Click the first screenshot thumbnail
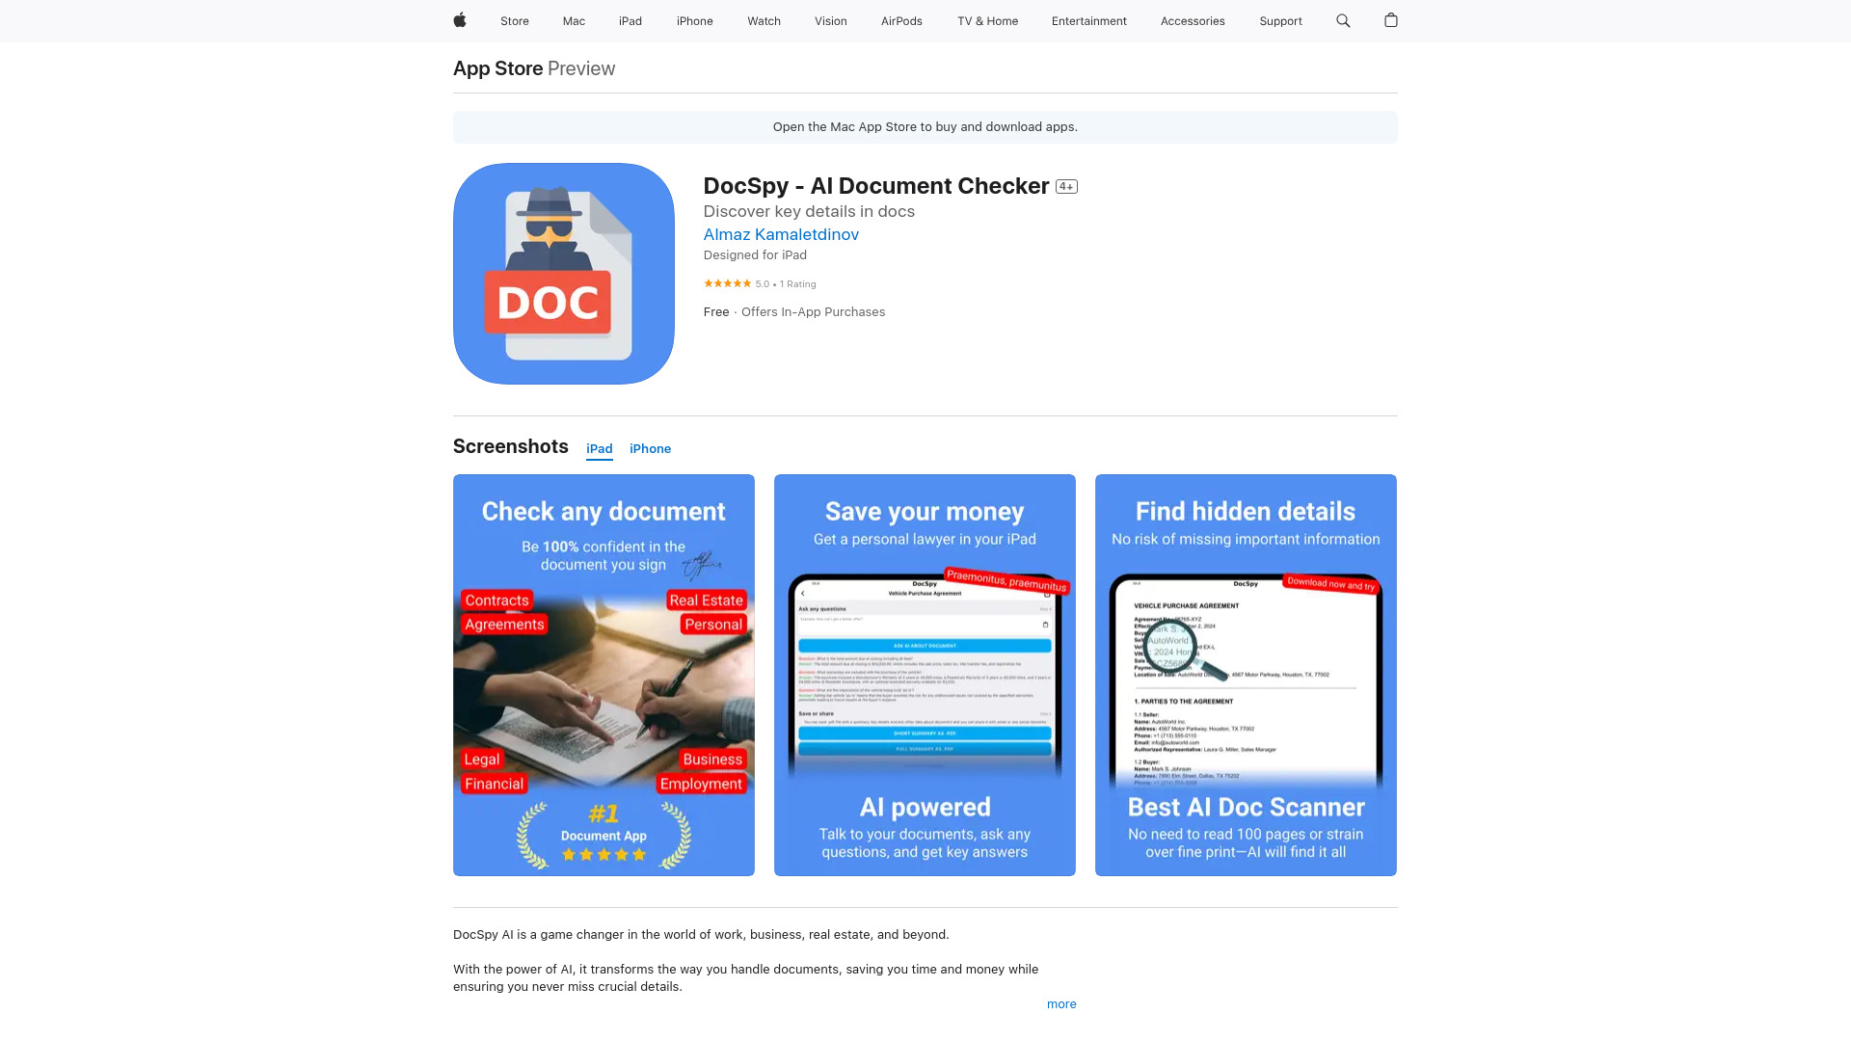1851x1041 pixels. [x=603, y=675]
